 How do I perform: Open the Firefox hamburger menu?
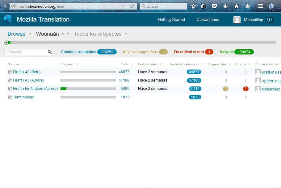pos(260,6)
